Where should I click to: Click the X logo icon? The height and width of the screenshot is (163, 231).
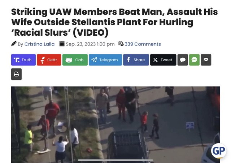(155, 60)
